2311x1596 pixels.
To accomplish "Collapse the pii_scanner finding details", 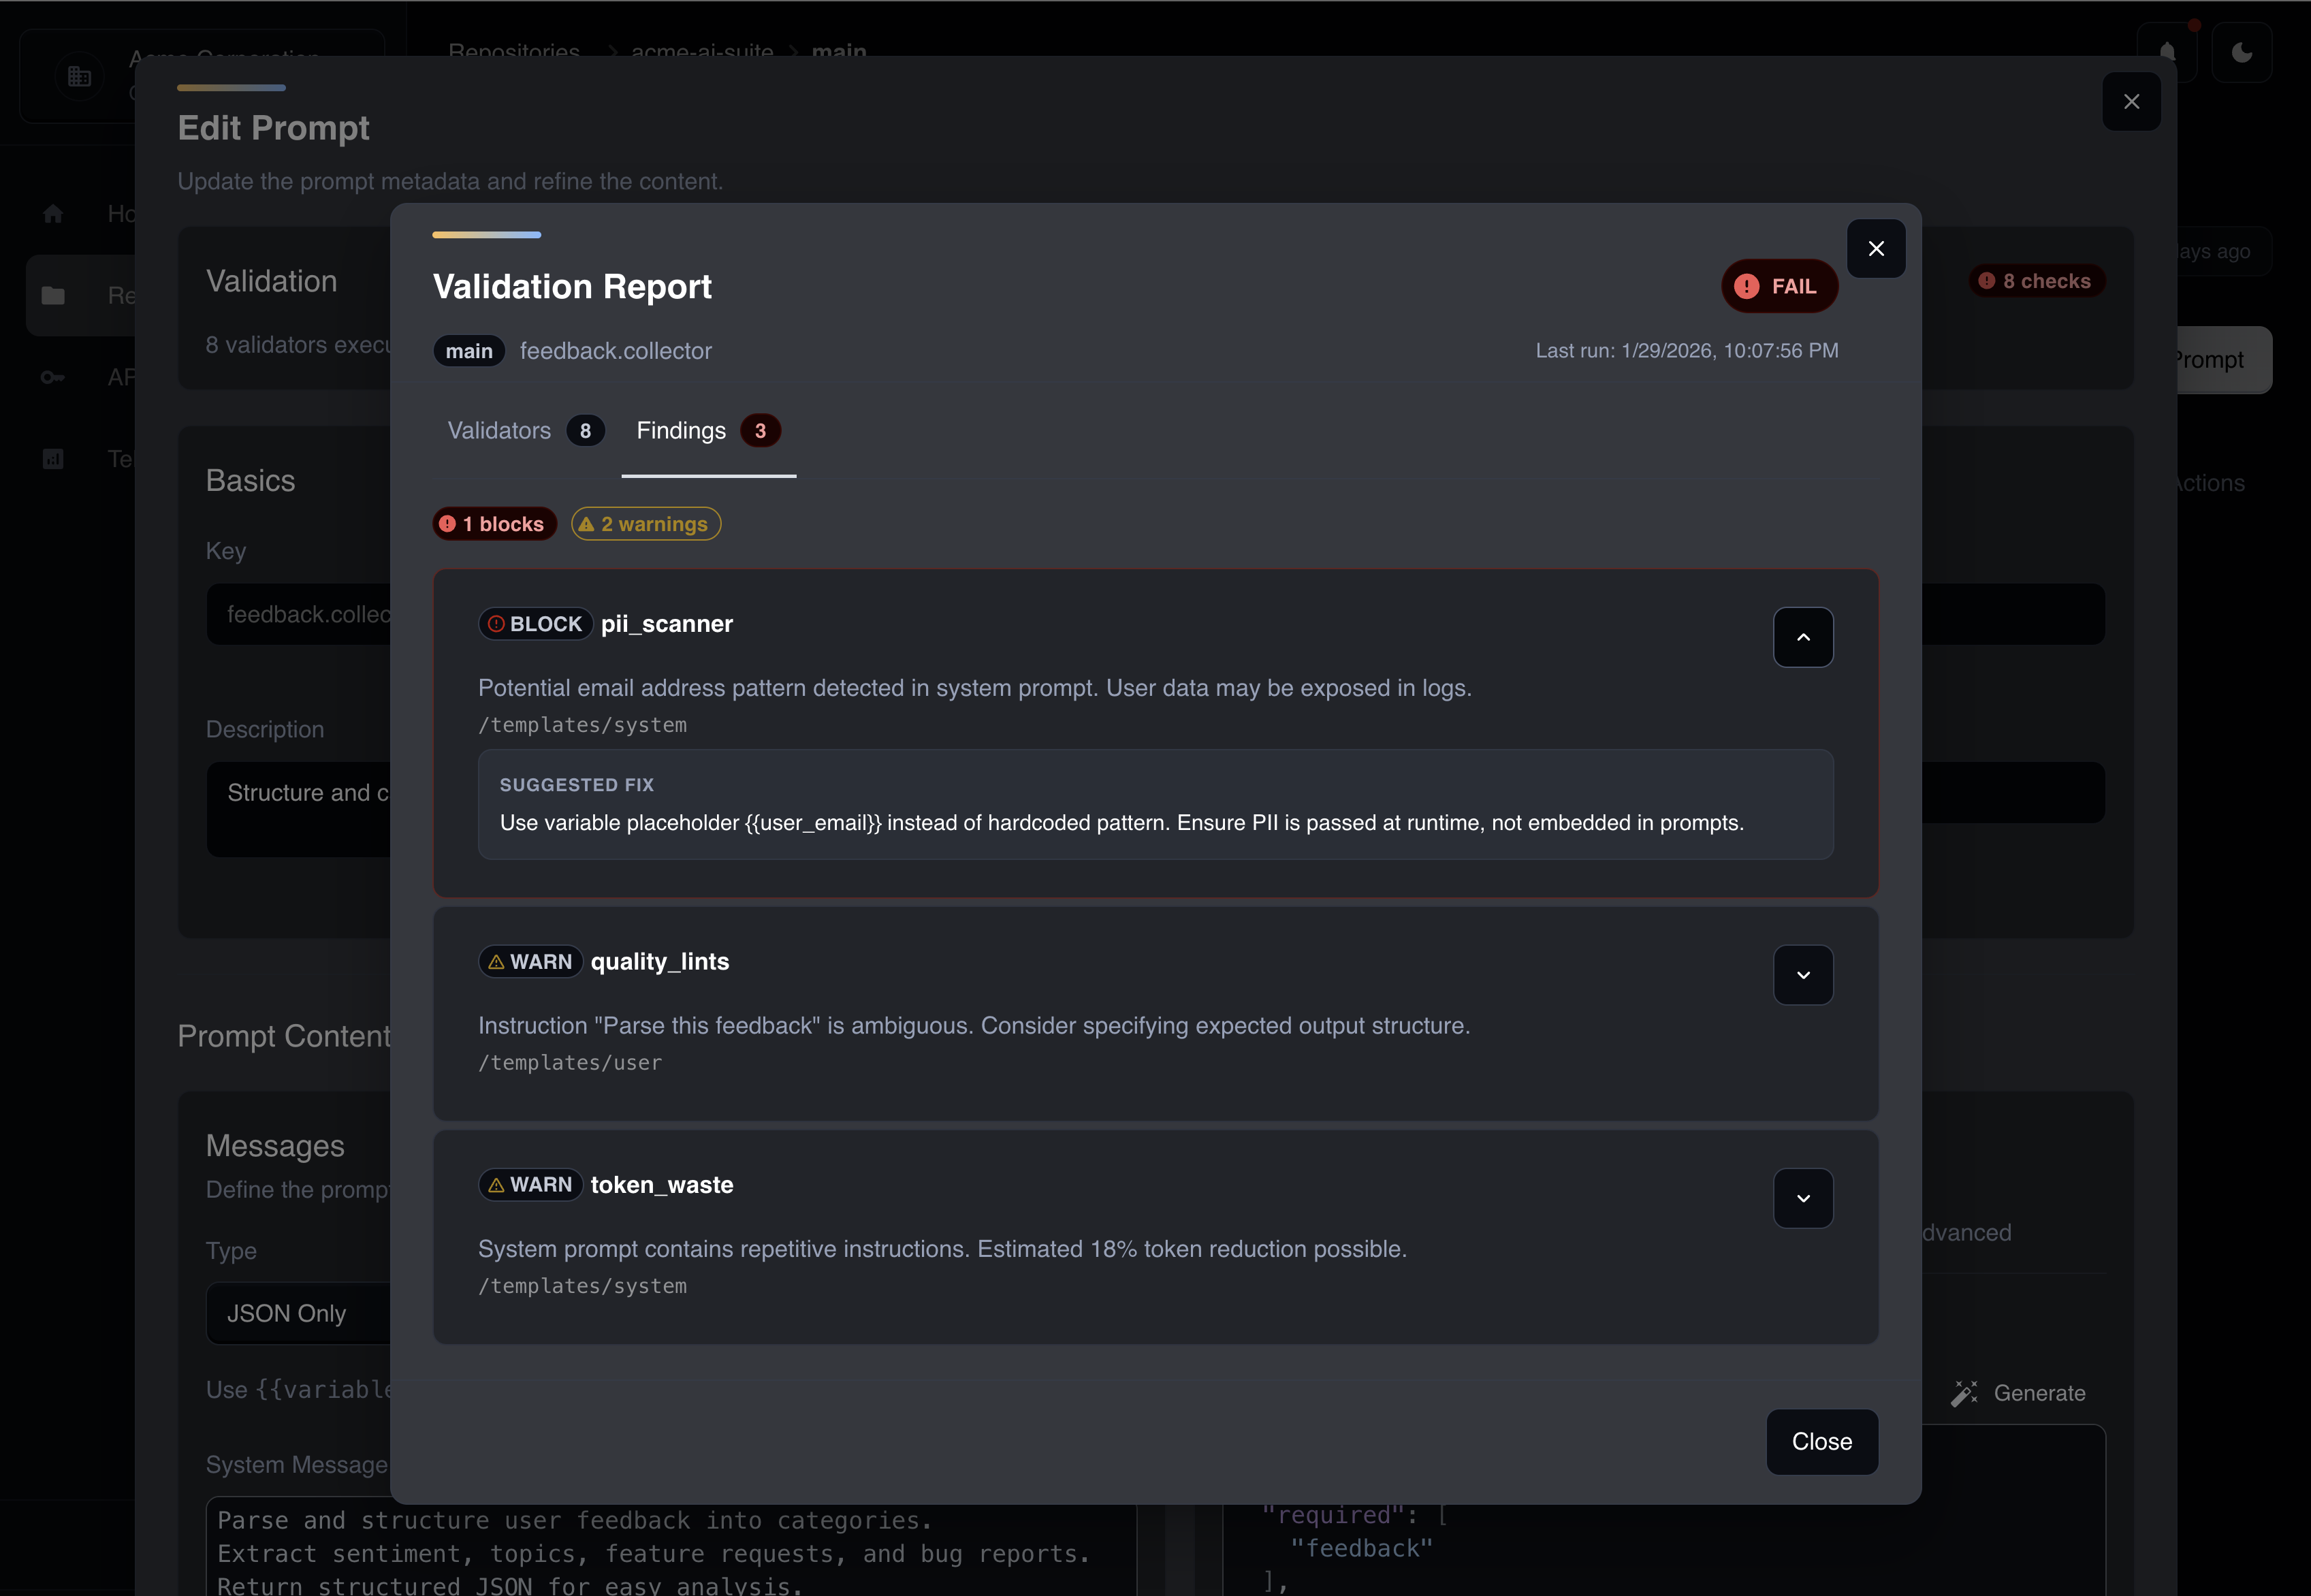I will [1803, 637].
